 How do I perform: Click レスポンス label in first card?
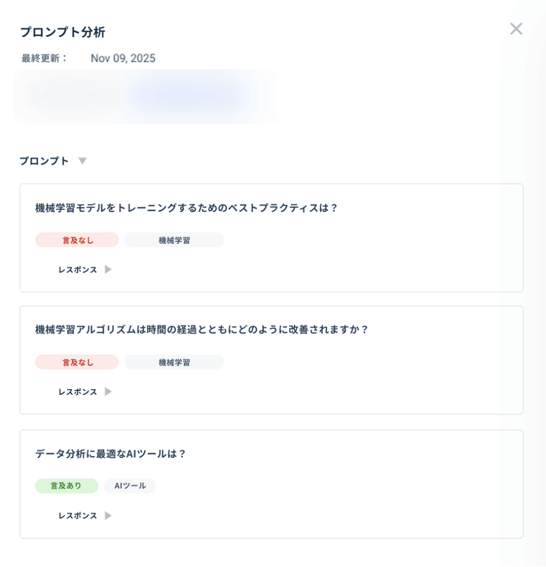78,270
